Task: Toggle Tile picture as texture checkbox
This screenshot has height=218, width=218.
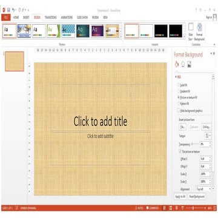Action: tap(180, 151)
